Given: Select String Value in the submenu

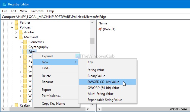Looking at the screenshot, I should pyautogui.click(x=107, y=70).
